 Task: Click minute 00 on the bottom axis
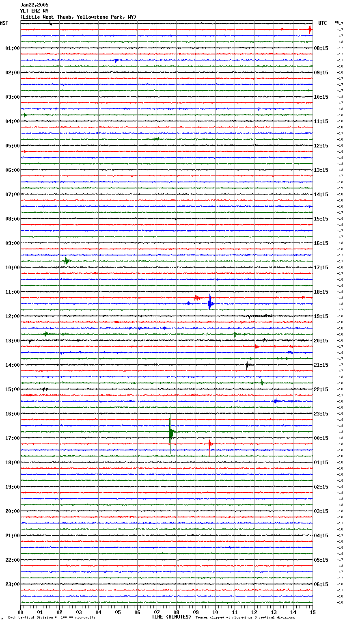[x=20, y=612]
